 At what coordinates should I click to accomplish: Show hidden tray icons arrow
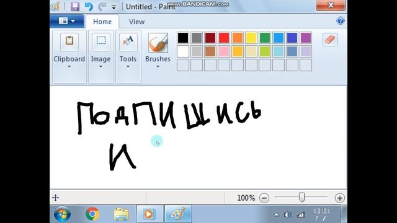276,215
